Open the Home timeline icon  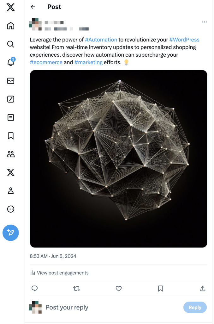coord(10,26)
